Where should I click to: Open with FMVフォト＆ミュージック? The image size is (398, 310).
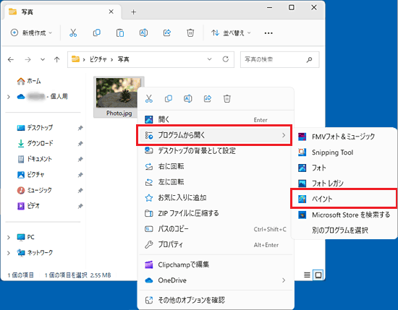(344, 137)
